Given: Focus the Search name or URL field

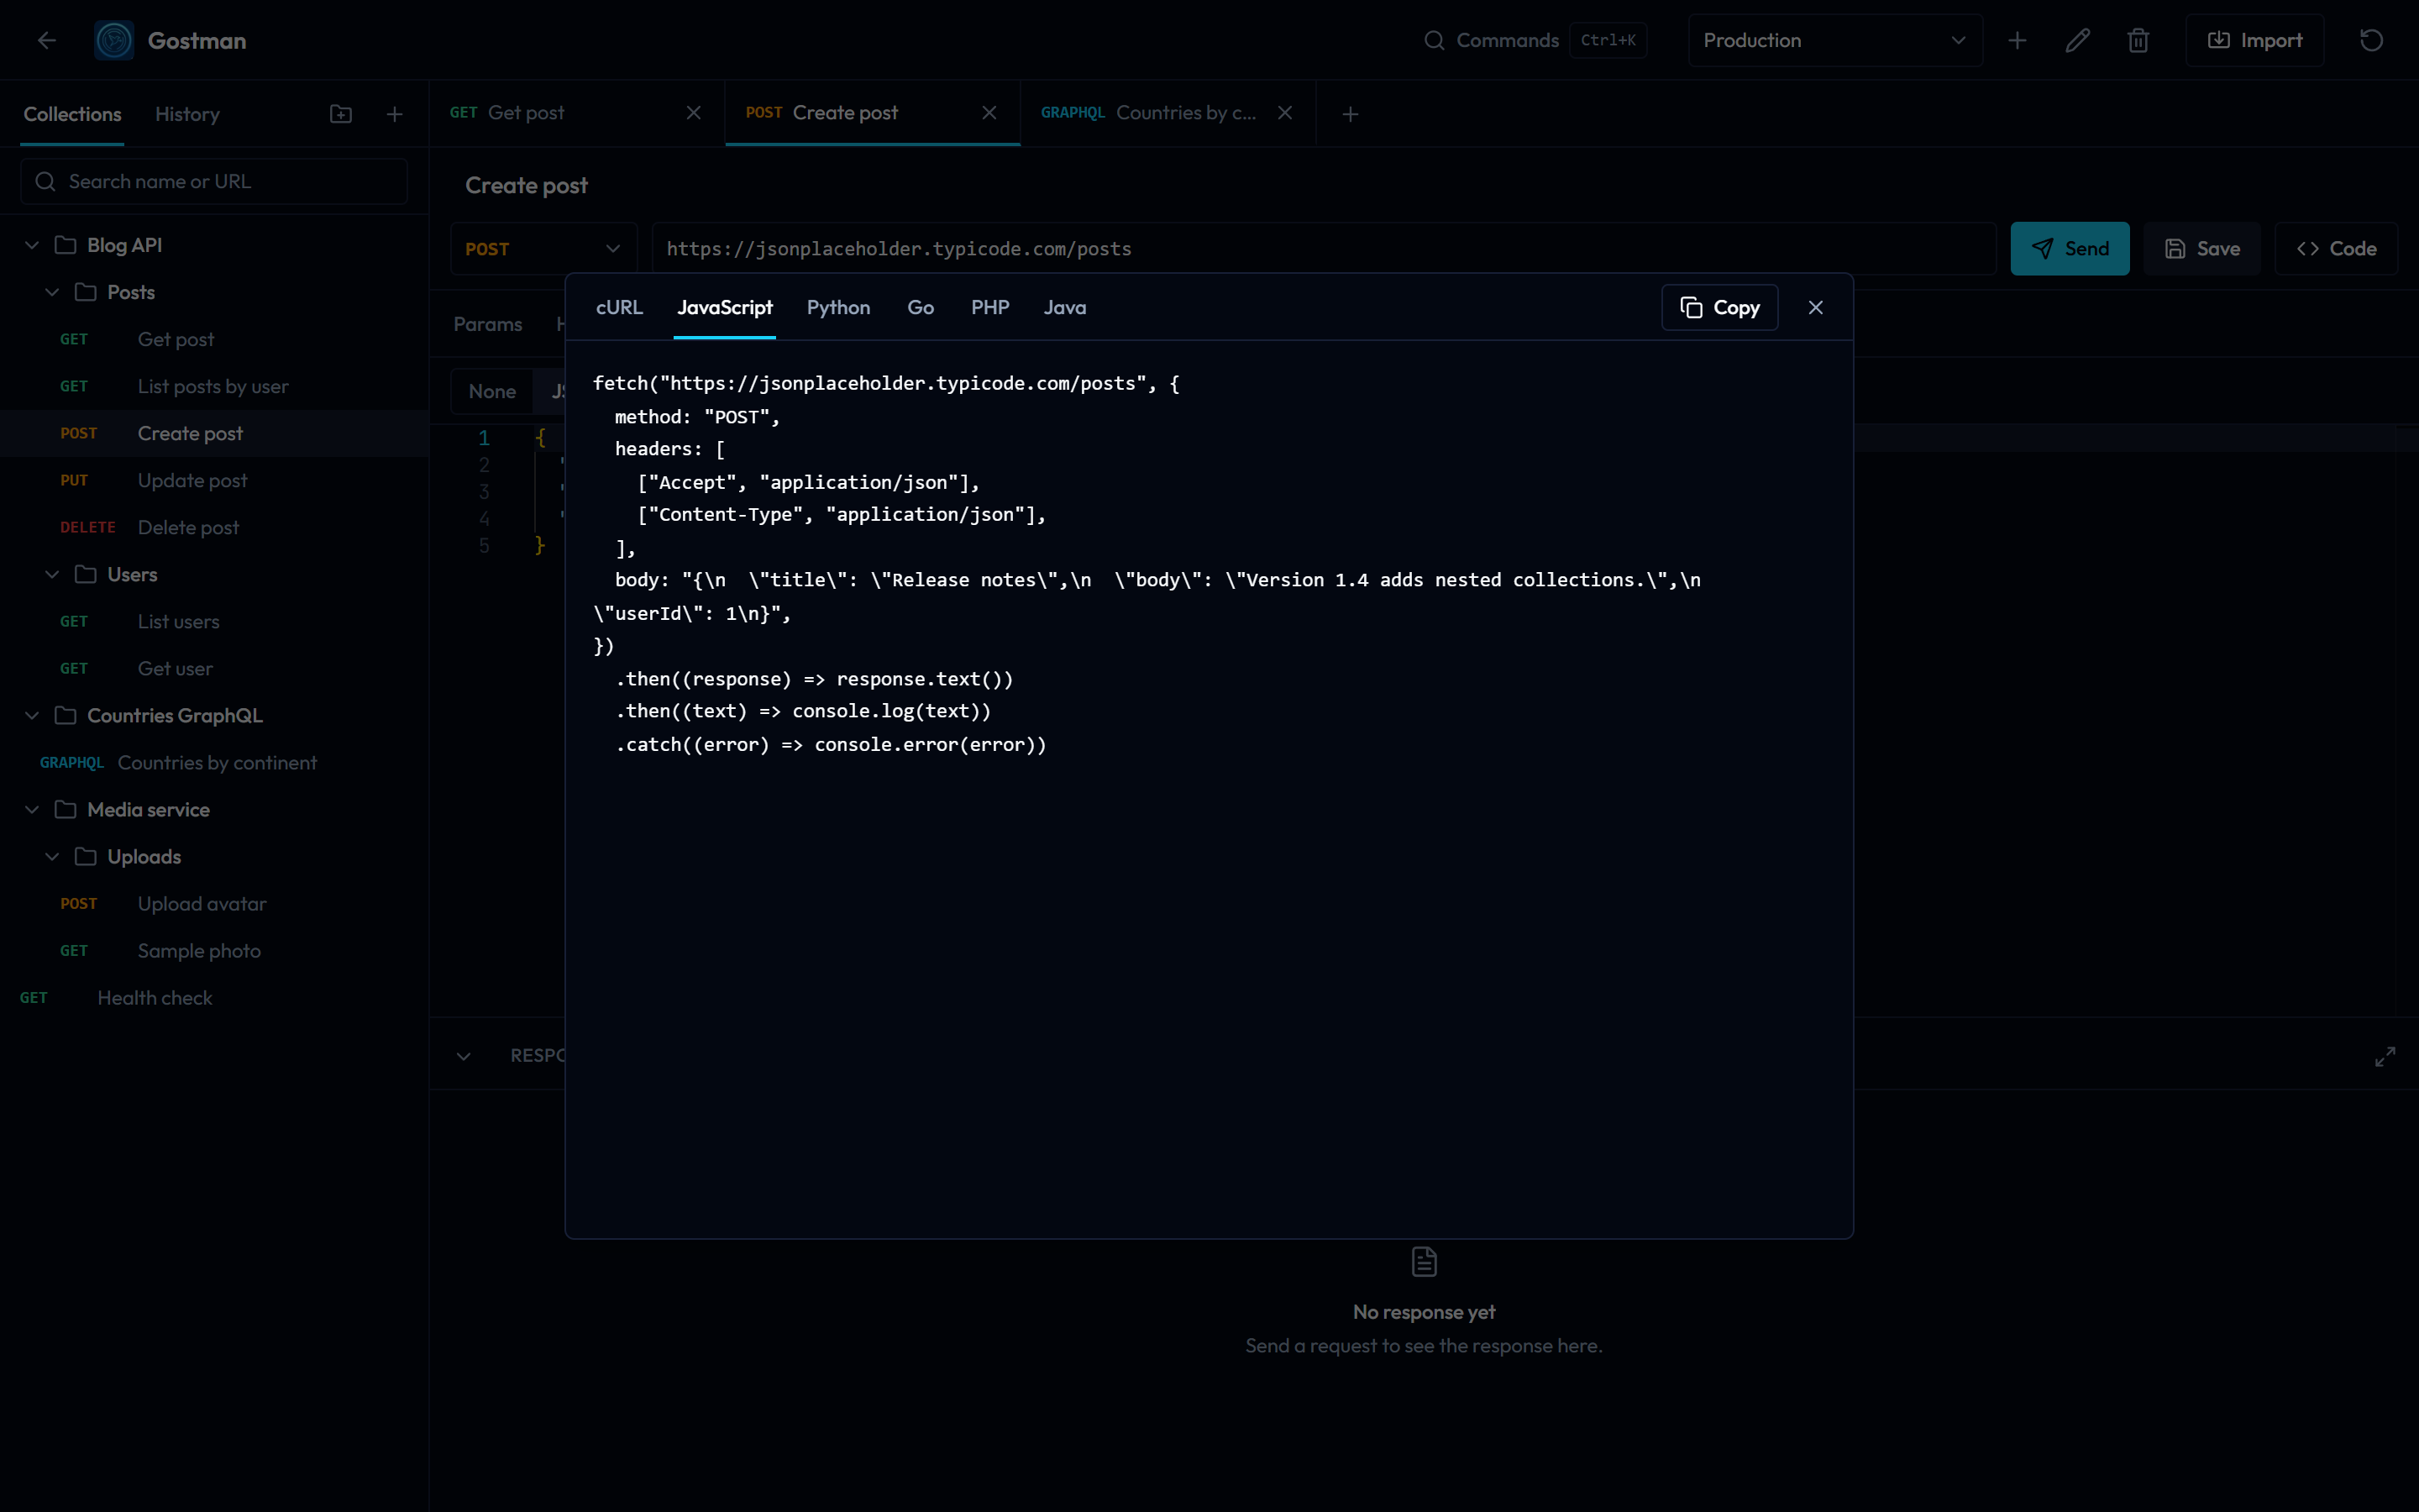Looking at the screenshot, I should tap(214, 181).
